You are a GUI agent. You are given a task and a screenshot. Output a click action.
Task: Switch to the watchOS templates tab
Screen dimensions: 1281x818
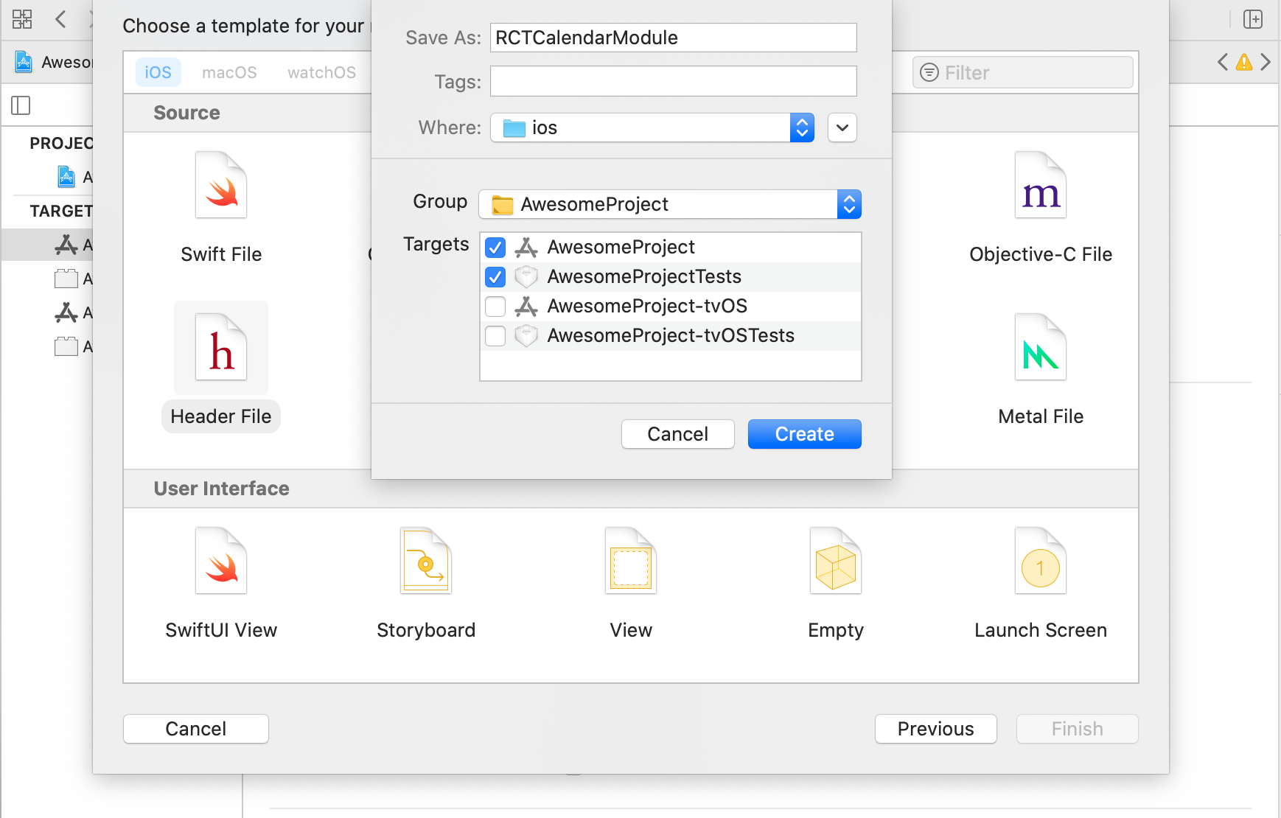(x=321, y=72)
